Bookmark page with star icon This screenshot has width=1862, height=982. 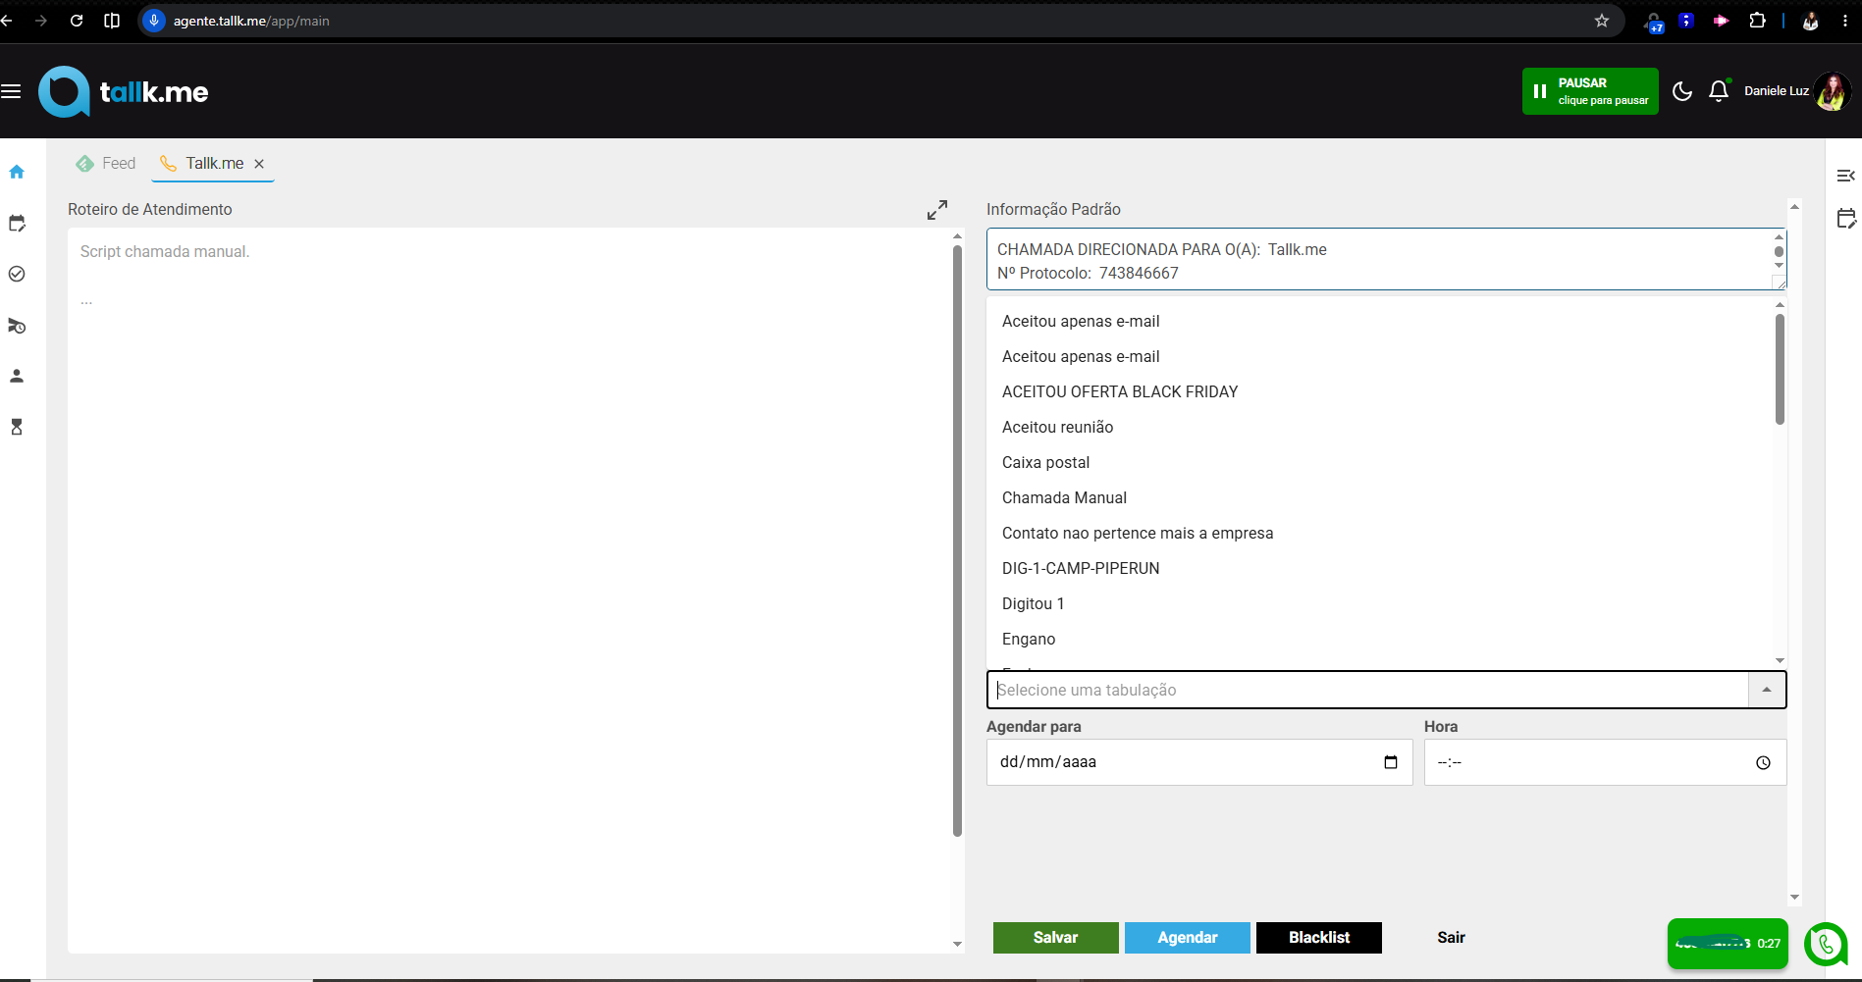(x=1602, y=21)
